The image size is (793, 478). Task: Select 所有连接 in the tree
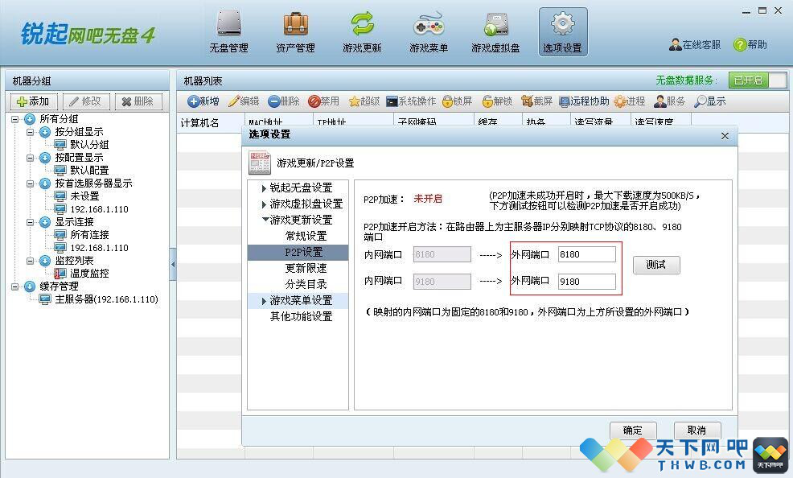(x=89, y=235)
